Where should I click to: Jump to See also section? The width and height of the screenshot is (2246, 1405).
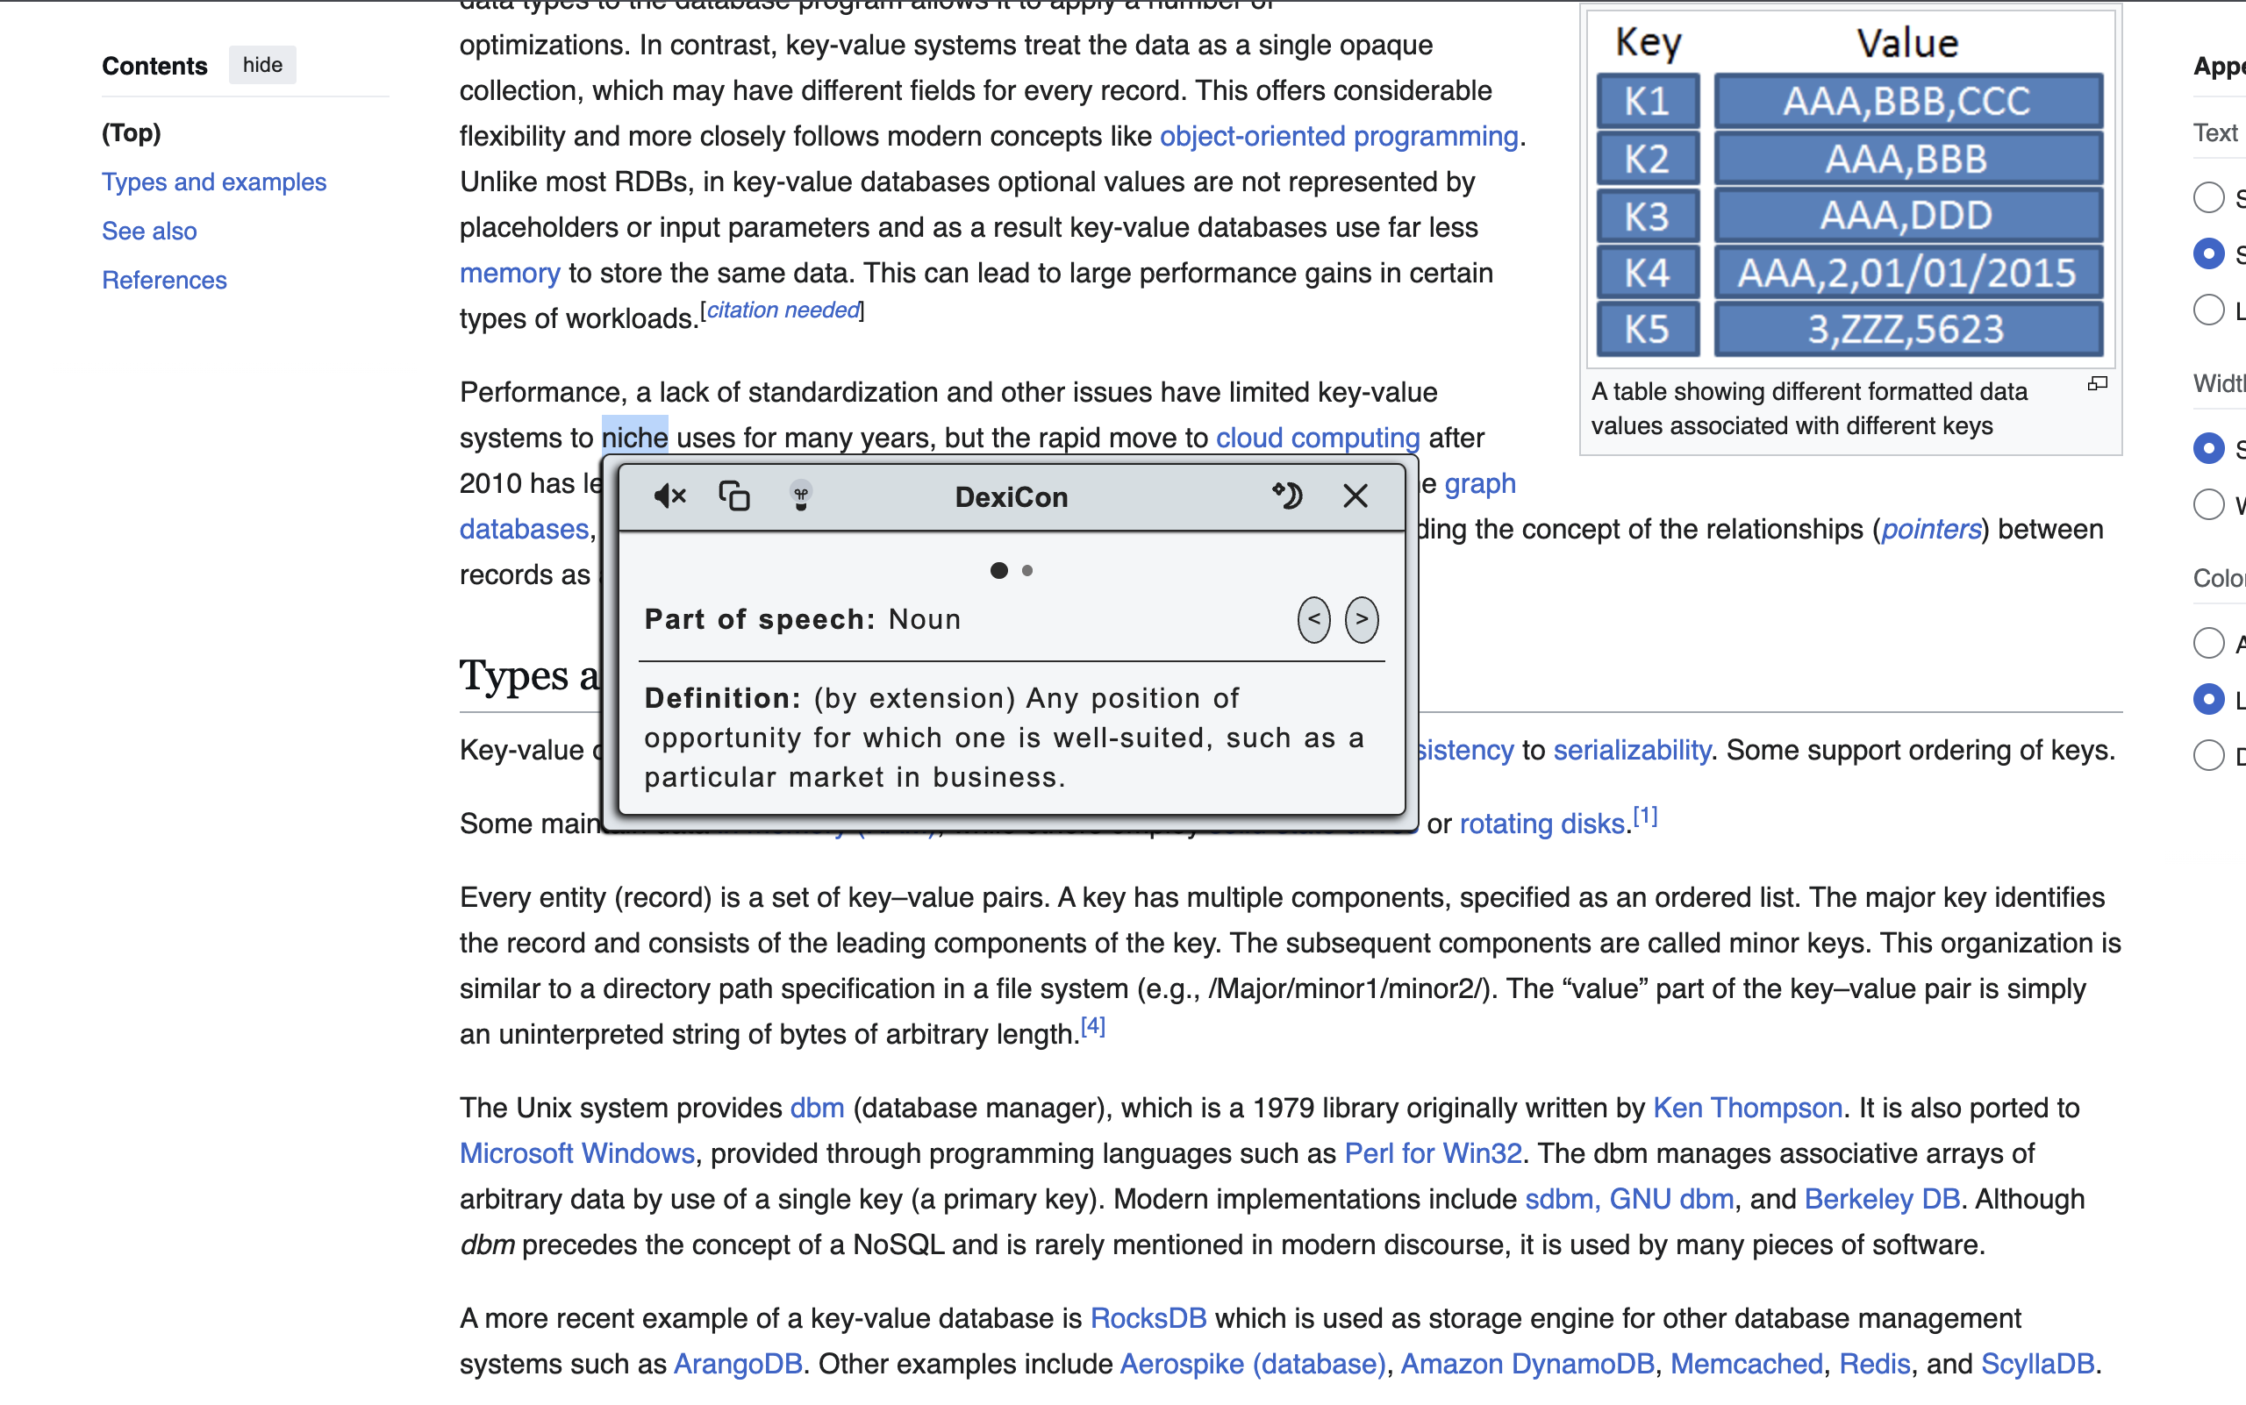[149, 232]
